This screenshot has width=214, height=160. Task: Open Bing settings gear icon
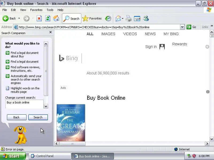point(207,47)
